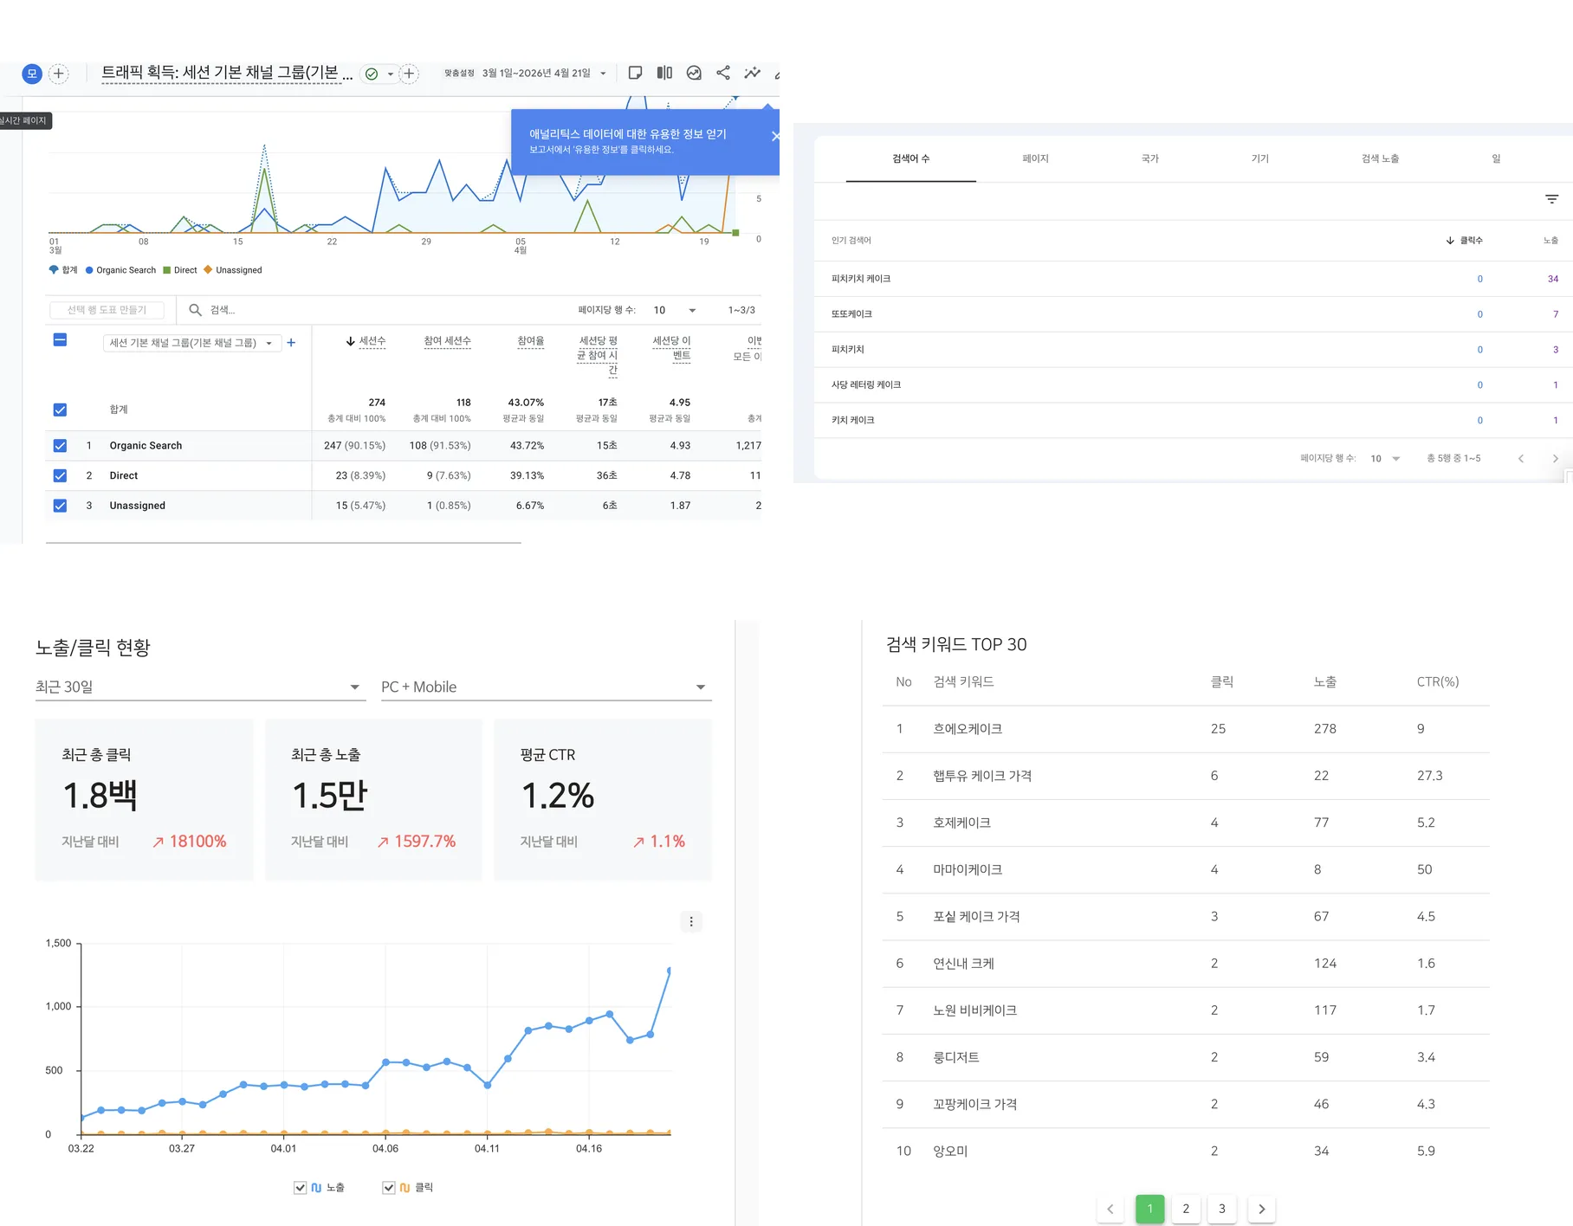Toggle the select-all header checkbox
Viewport: 1573px width, 1226px height.
(x=60, y=339)
